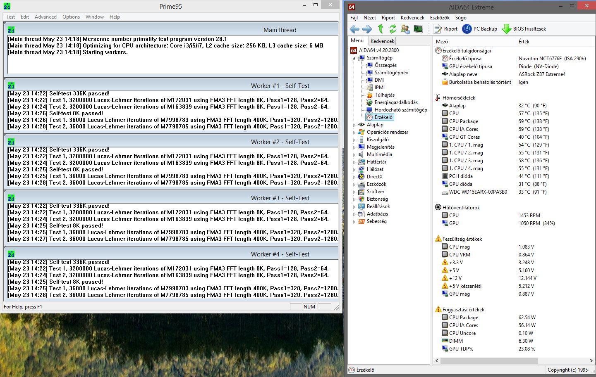Click the AIDA64 title bar app icon
This screenshot has height=377, width=596.
(352, 7)
